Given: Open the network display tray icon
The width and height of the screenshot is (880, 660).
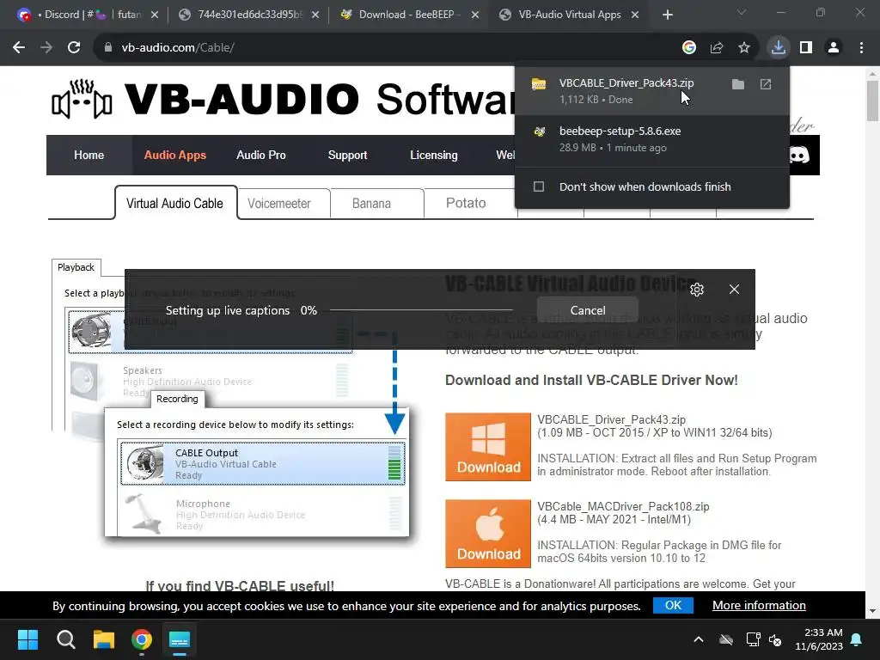Looking at the screenshot, I should [753, 639].
